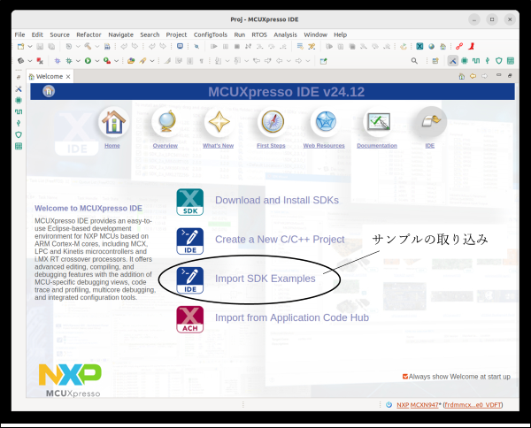This screenshot has height=428, width=531.
Task: Open First Steps compass icon
Action: (271, 123)
